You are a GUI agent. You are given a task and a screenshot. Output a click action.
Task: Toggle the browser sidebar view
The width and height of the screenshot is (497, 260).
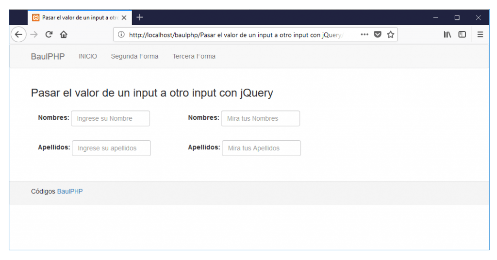[462, 34]
